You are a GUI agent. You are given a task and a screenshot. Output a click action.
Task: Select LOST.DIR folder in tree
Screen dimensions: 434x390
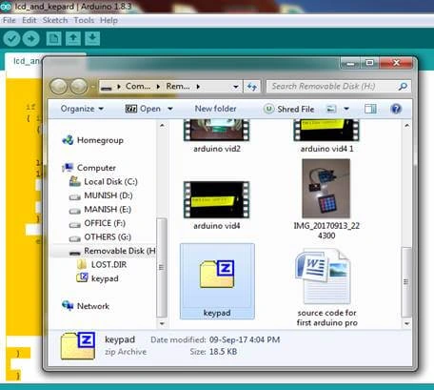102,264
